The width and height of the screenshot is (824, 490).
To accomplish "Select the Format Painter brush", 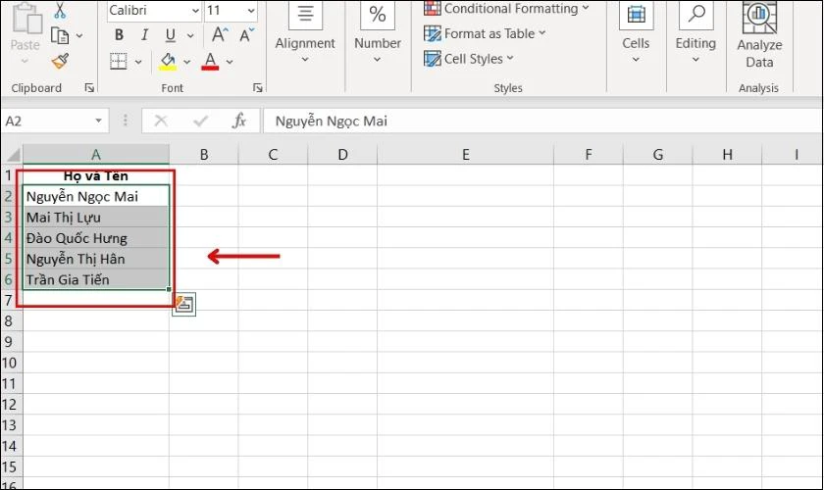I will click(60, 62).
